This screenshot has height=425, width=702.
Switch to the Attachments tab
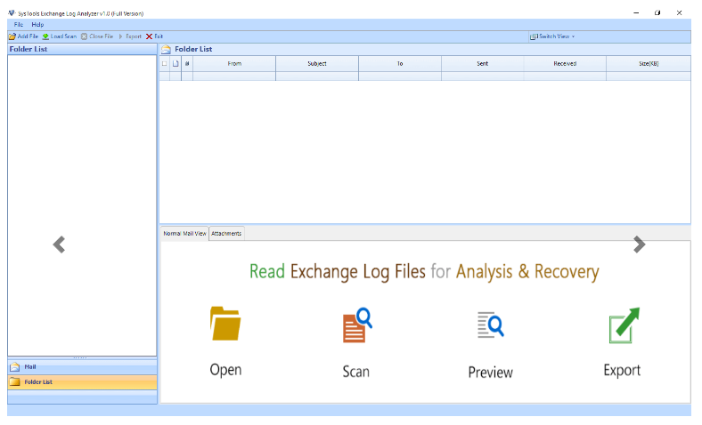click(226, 233)
